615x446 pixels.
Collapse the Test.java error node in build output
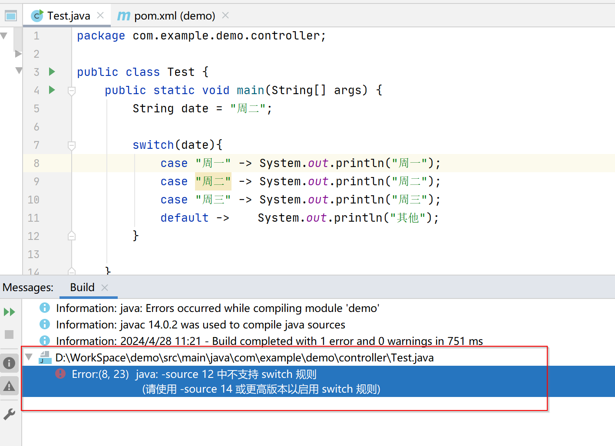click(x=28, y=357)
